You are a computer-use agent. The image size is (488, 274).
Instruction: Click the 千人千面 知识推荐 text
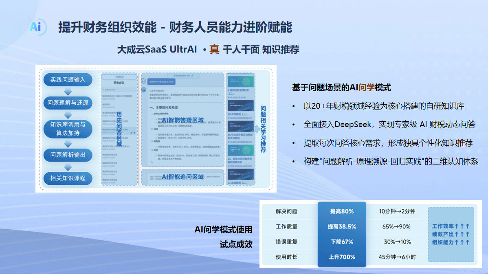(261, 49)
